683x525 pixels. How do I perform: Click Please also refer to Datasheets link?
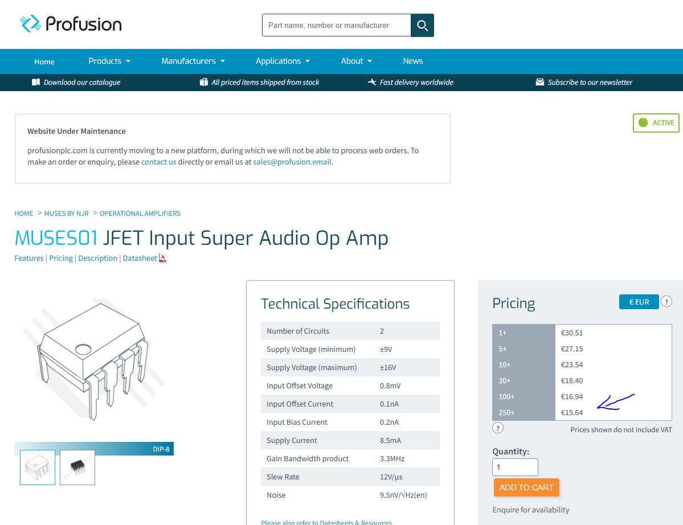327,522
